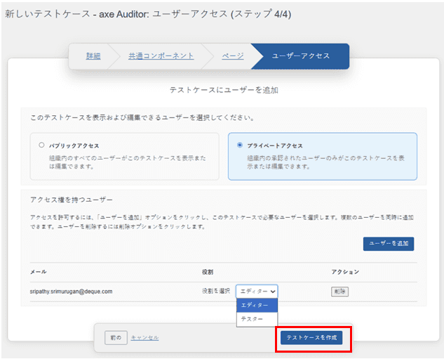Select the プライベートアクセス radio button
Image resolution: width=444 pixels, height=359 pixels.
tap(241, 145)
